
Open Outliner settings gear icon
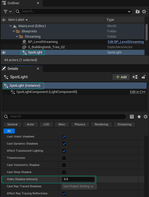(x=144, y=12)
